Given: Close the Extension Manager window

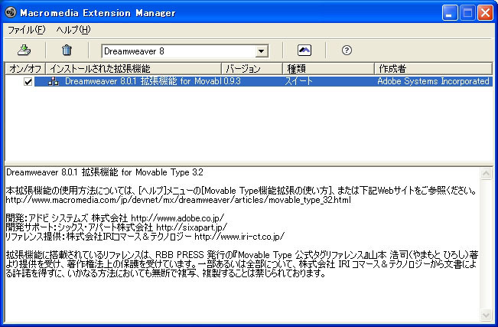Looking at the screenshot, I should click(x=485, y=13).
